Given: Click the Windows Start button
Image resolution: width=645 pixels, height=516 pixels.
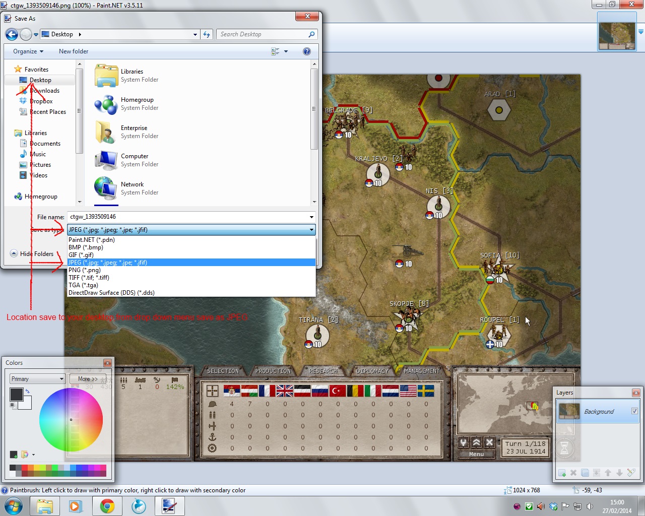Looking at the screenshot, I should pos(14,506).
